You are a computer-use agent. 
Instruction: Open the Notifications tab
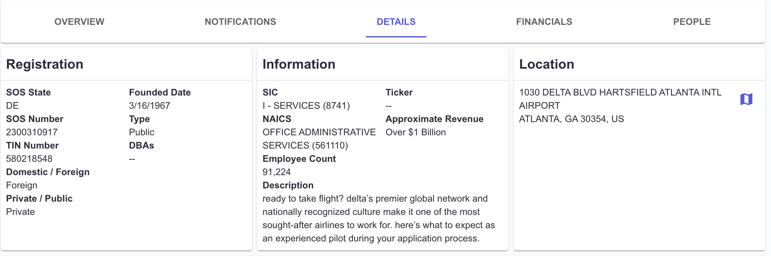pyautogui.click(x=240, y=22)
